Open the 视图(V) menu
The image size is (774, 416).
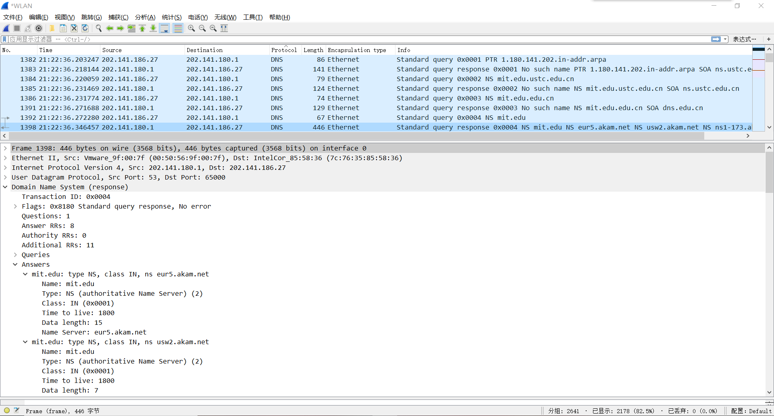pos(64,17)
